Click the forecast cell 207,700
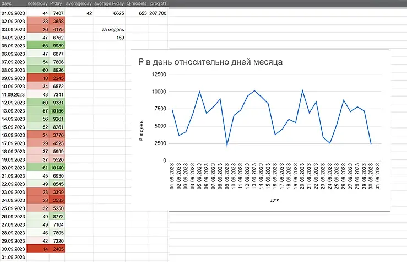The height and width of the screenshot is (262, 407). coord(158,13)
